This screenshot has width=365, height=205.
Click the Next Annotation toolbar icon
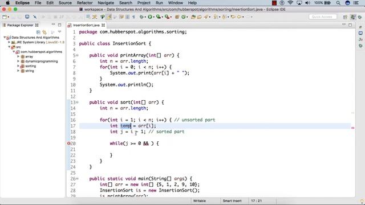pyautogui.click(x=216, y=17)
